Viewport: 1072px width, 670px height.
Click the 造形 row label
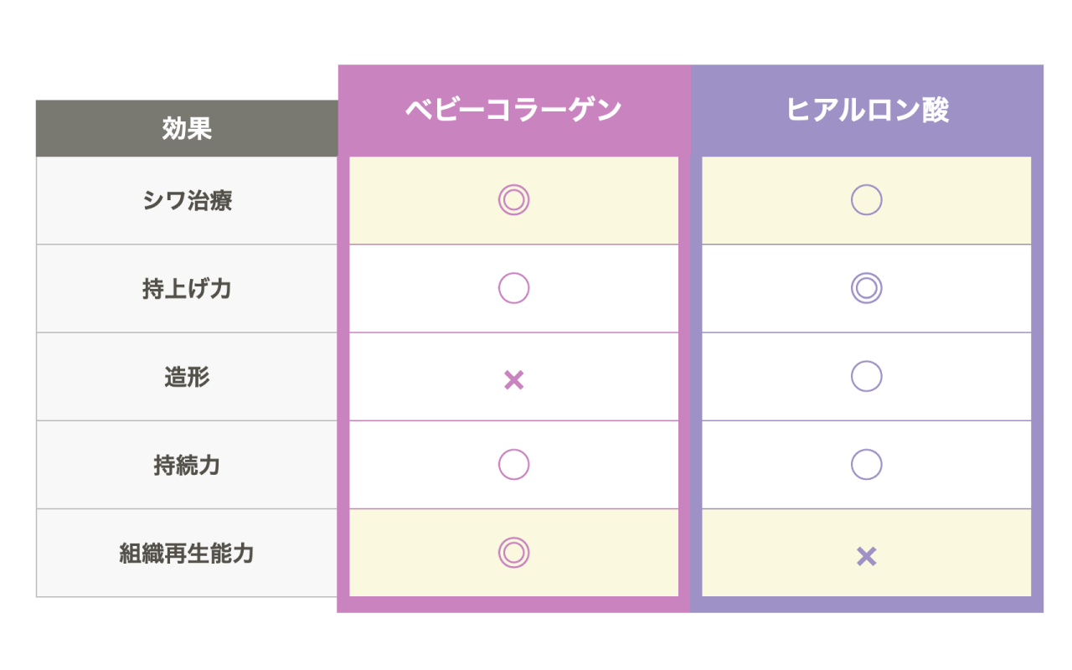tap(187, 377)
